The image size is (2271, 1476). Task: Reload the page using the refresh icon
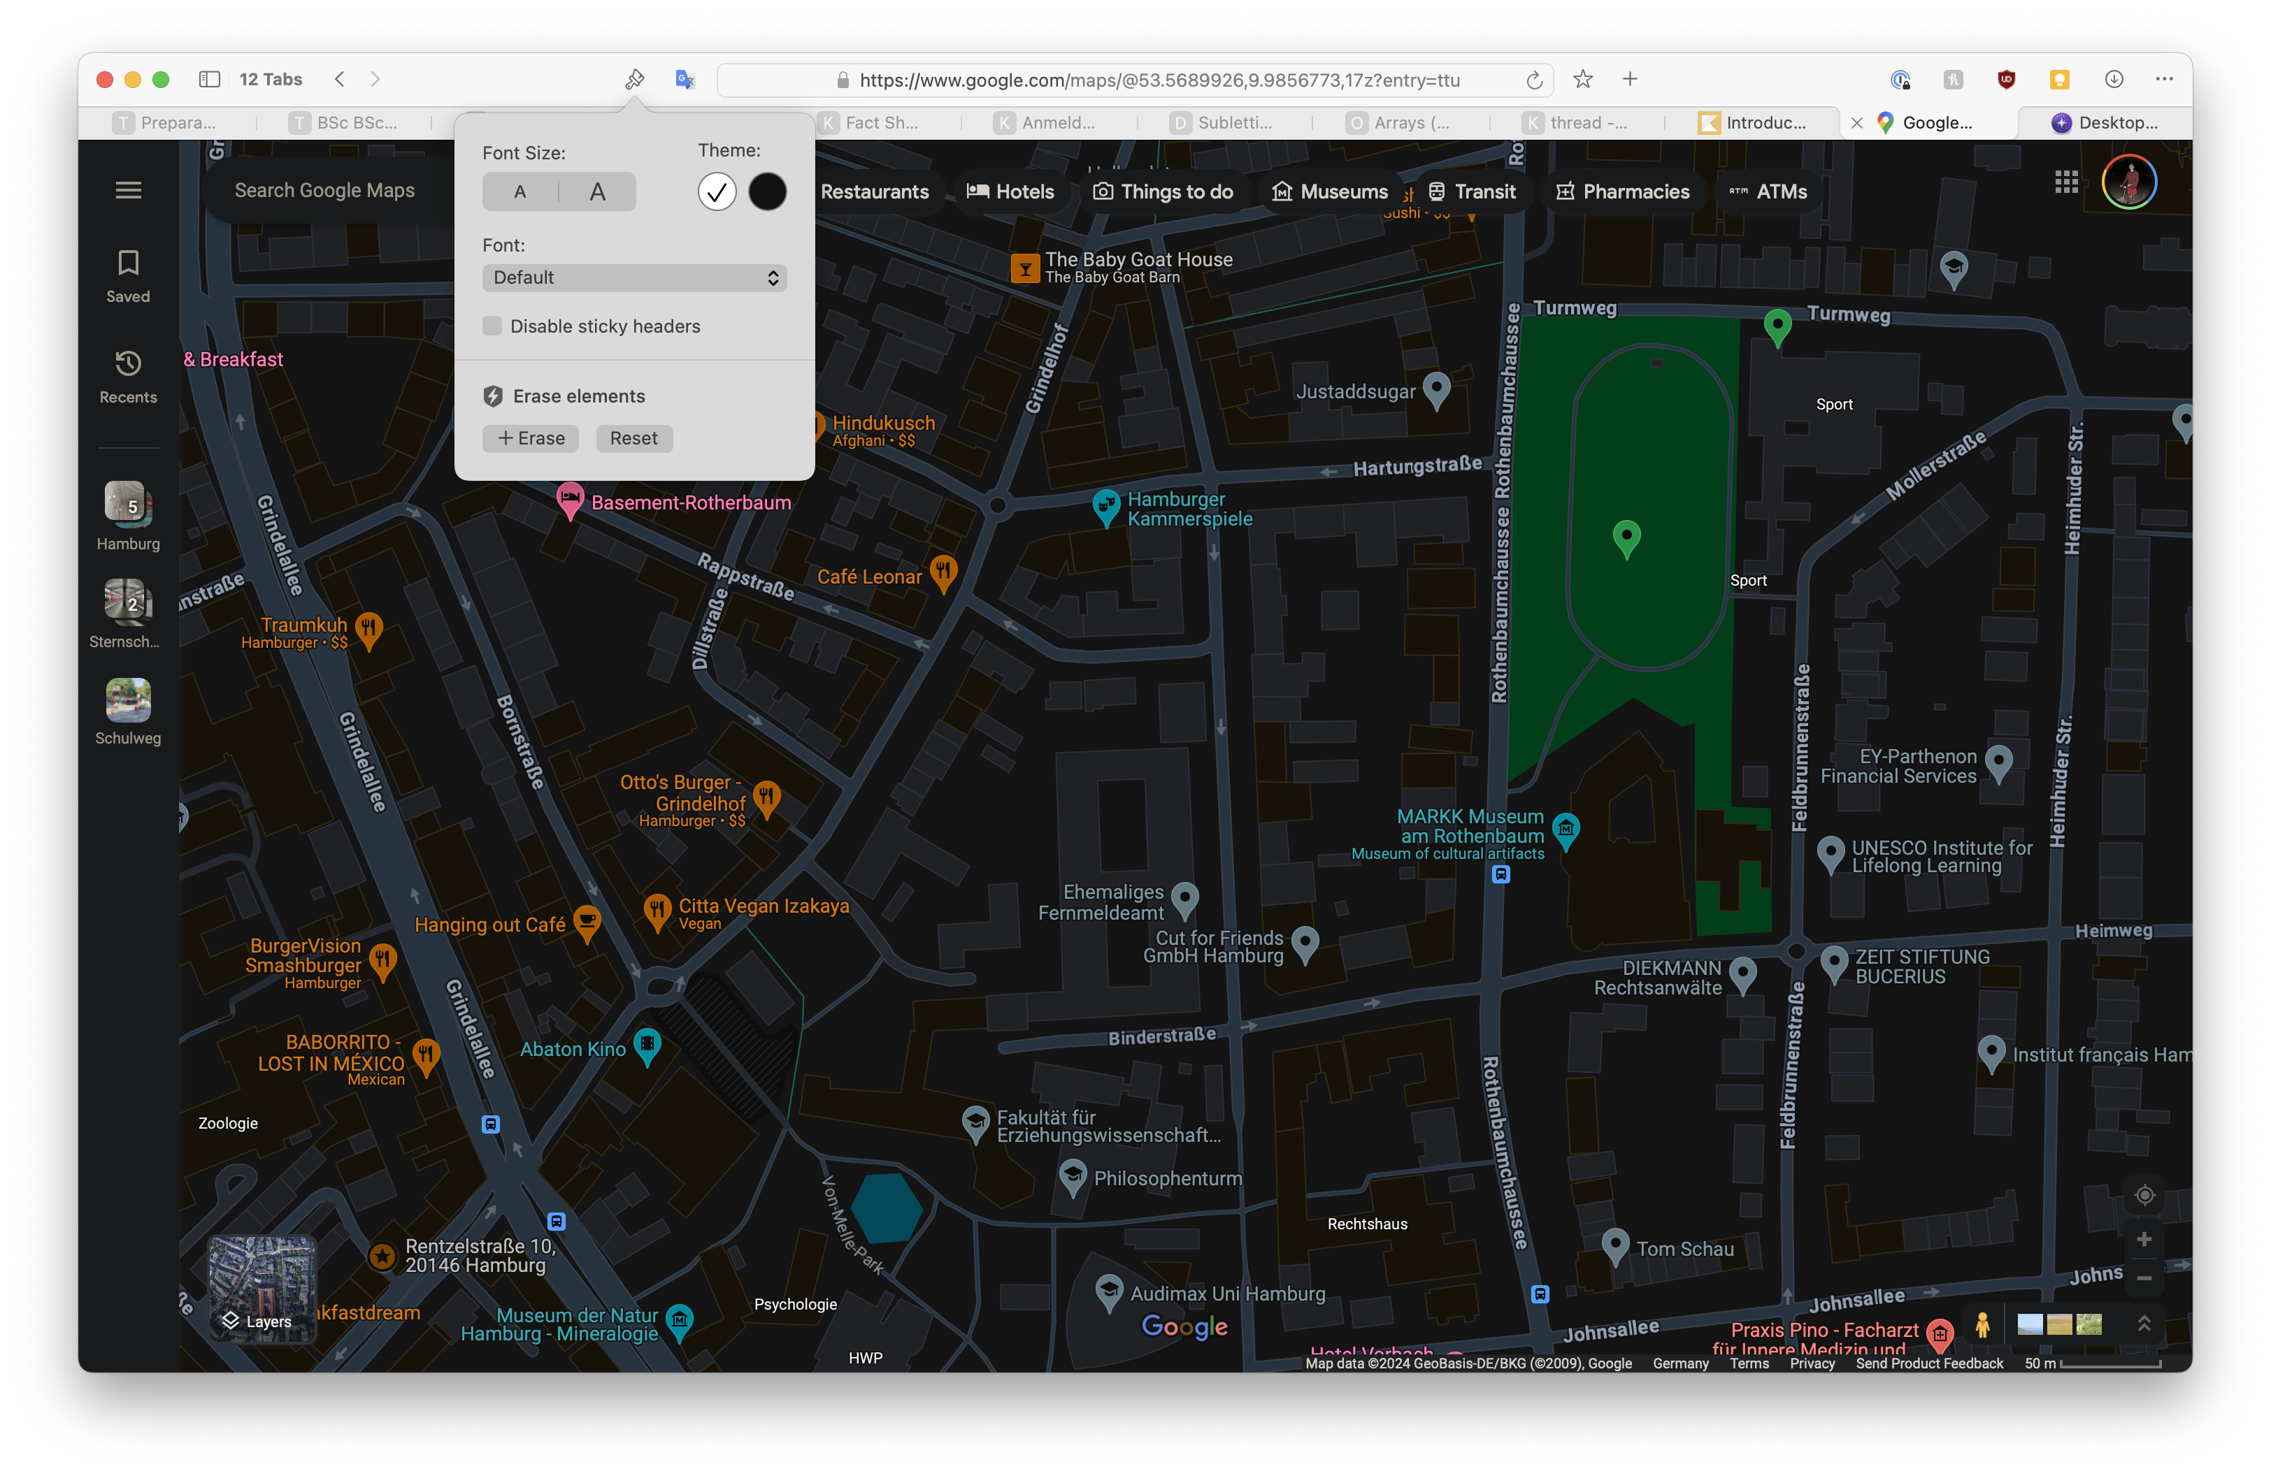pos(1533,80)
